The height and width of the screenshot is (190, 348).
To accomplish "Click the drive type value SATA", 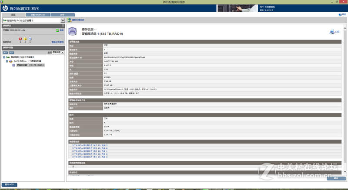I will click(x=107, y=127).
